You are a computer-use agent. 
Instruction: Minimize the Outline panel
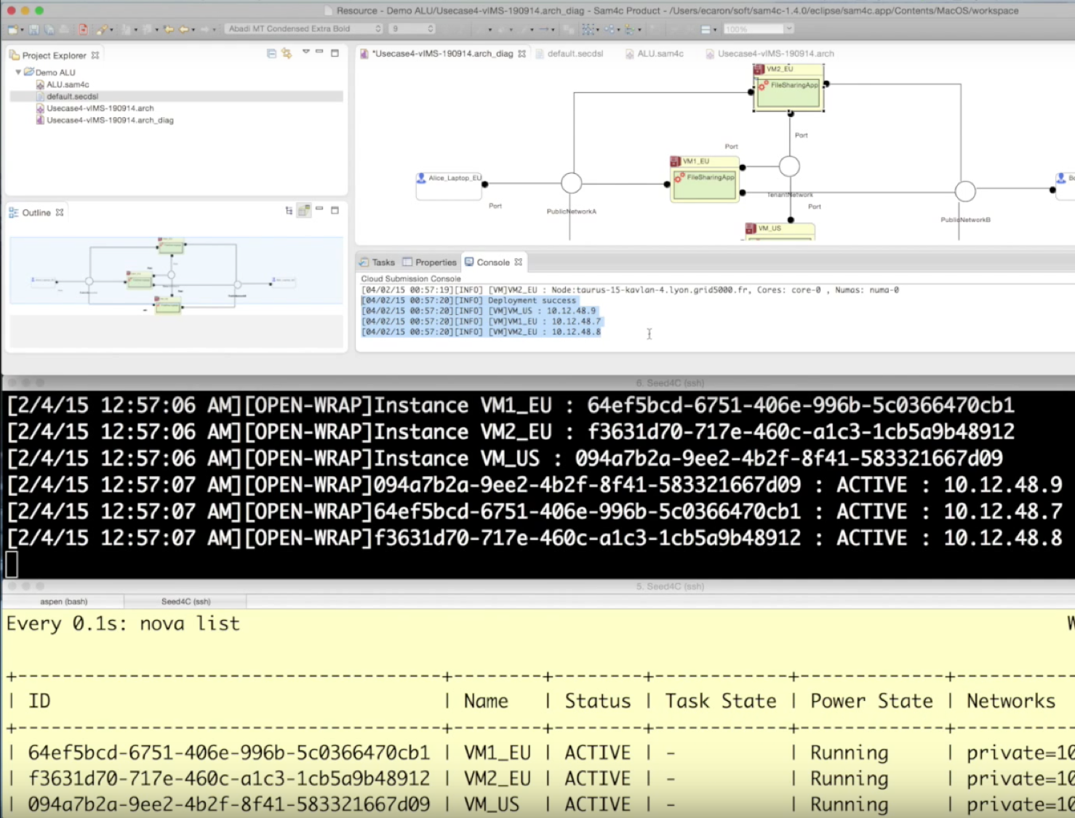pyautogui.click(x=319, y=209)
